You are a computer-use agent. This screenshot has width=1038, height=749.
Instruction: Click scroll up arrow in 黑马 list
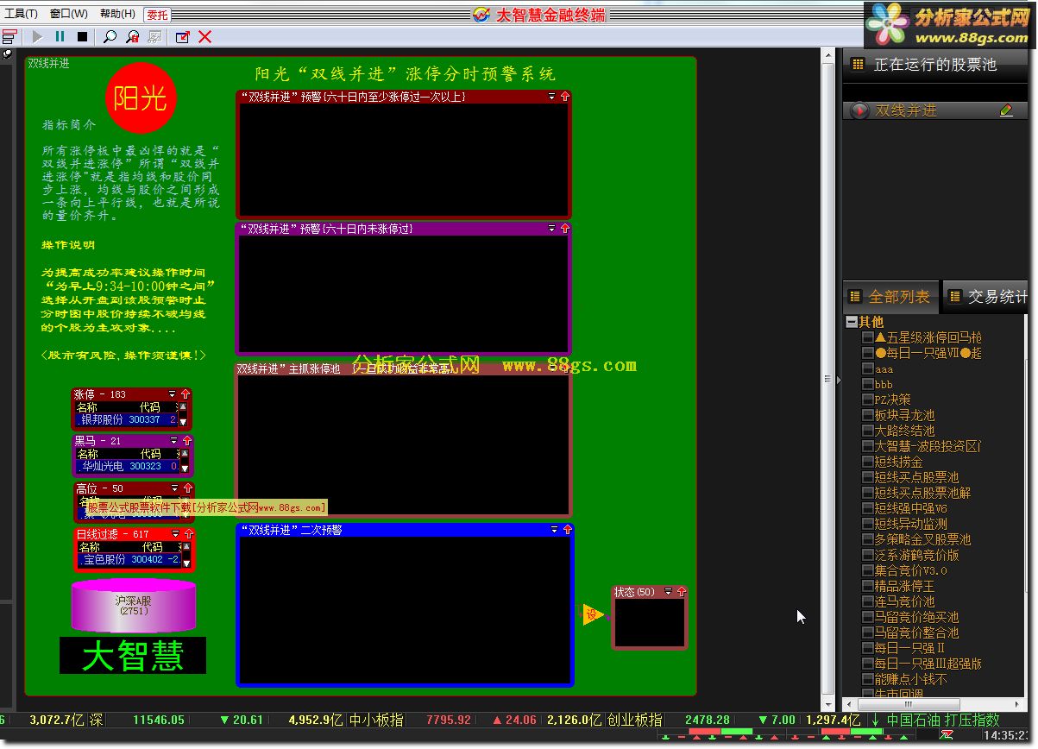point(185,453)
